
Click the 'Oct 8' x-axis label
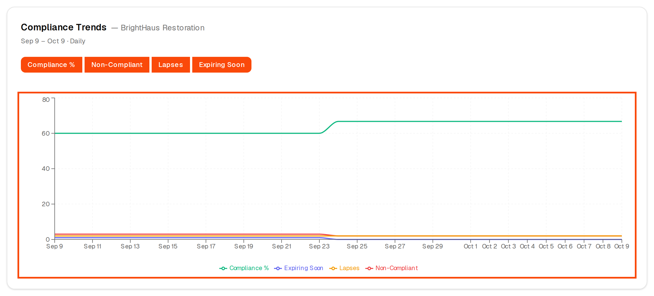603,246
